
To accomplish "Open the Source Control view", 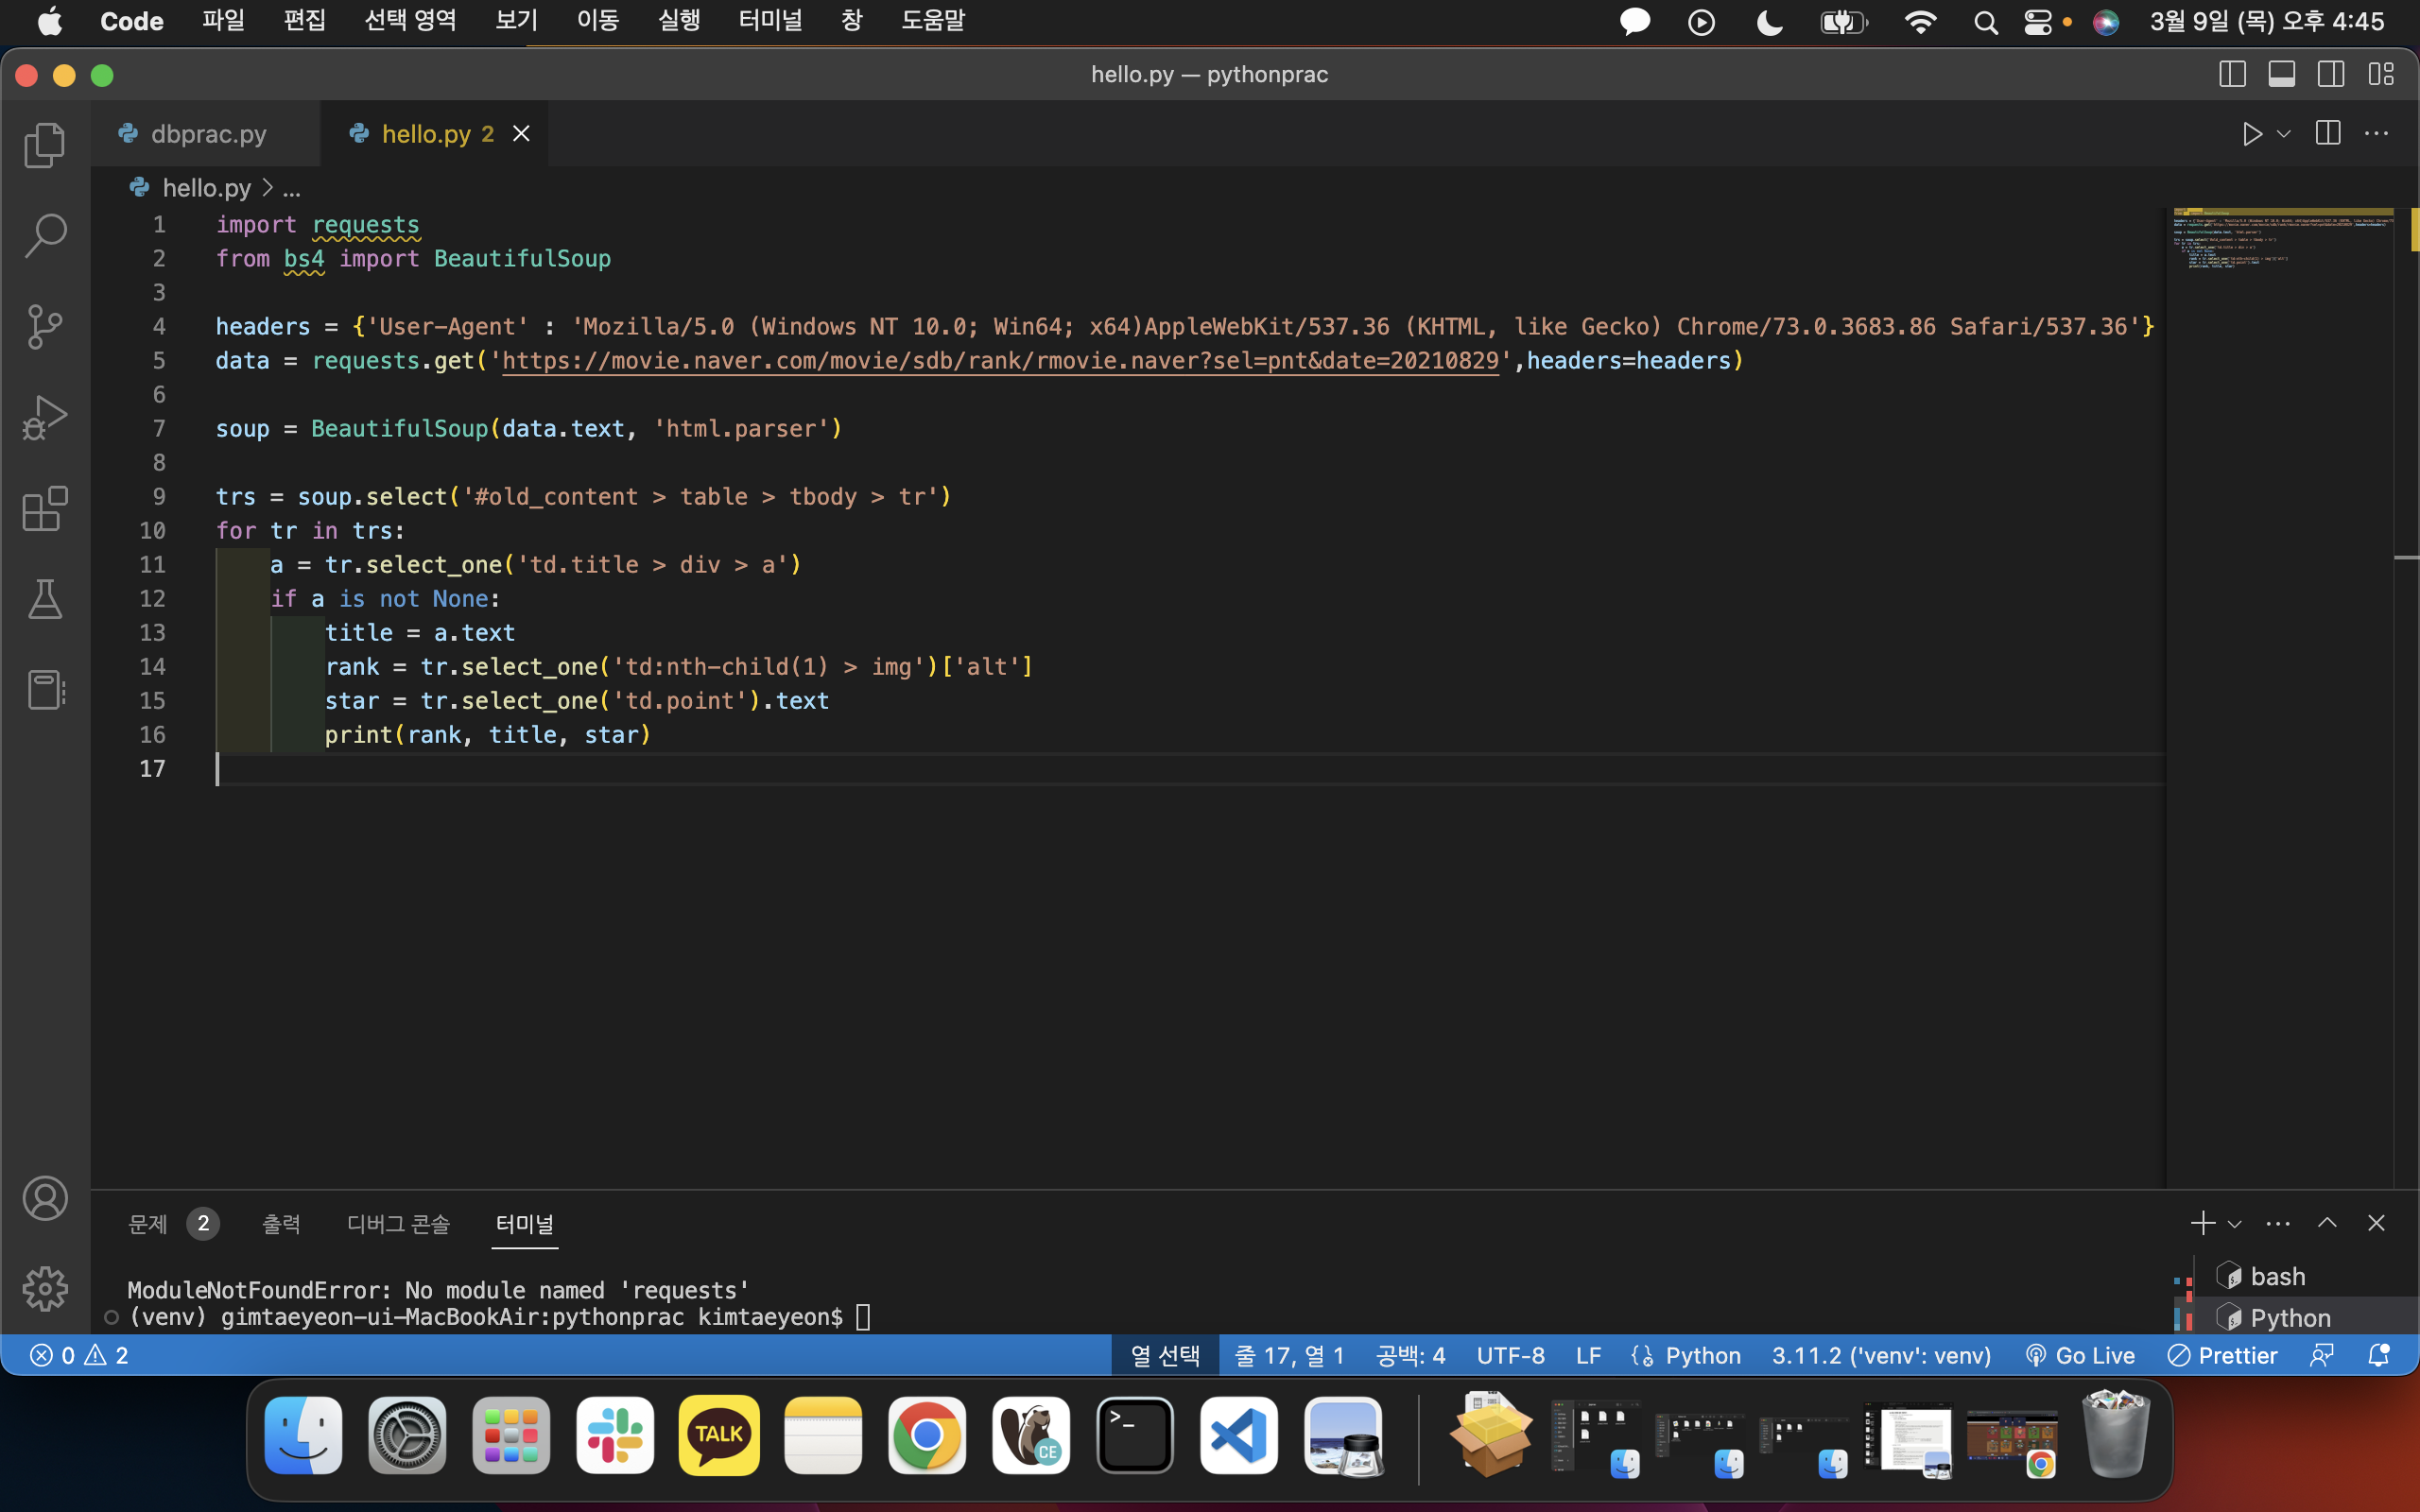I will pyautogui.click(x=45, y=327).
